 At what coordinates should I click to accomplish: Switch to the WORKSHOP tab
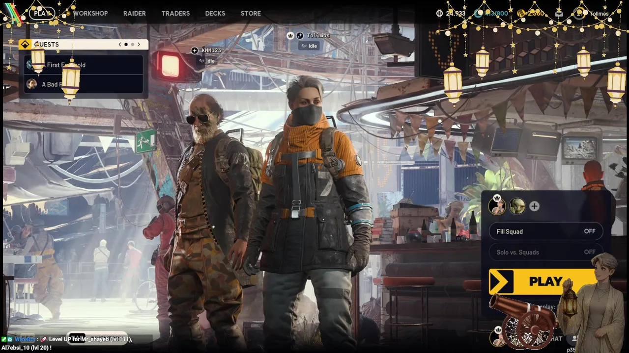tap(90, 13)
